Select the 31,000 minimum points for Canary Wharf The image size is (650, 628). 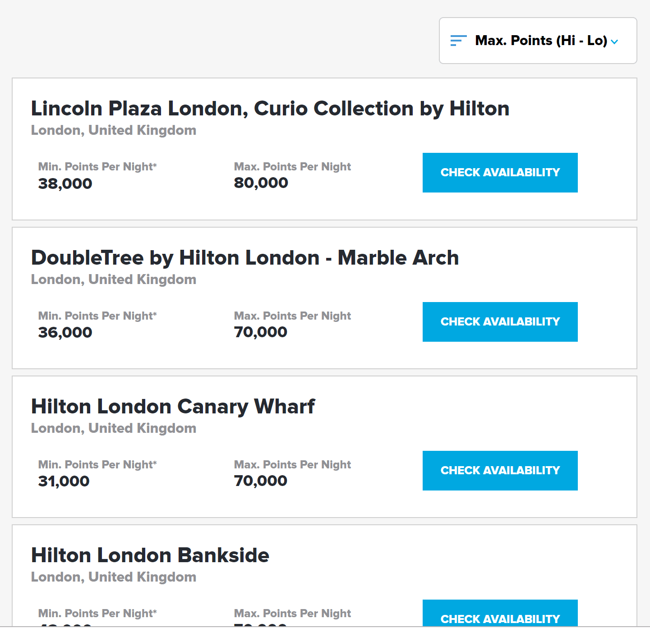[64, 481]
